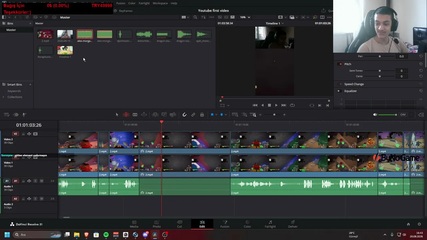Reset the Semi Tones value
This screenshot has width=427, height=240.
421,71
